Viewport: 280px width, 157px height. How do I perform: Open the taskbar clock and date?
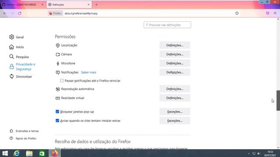tap(270, 154)
